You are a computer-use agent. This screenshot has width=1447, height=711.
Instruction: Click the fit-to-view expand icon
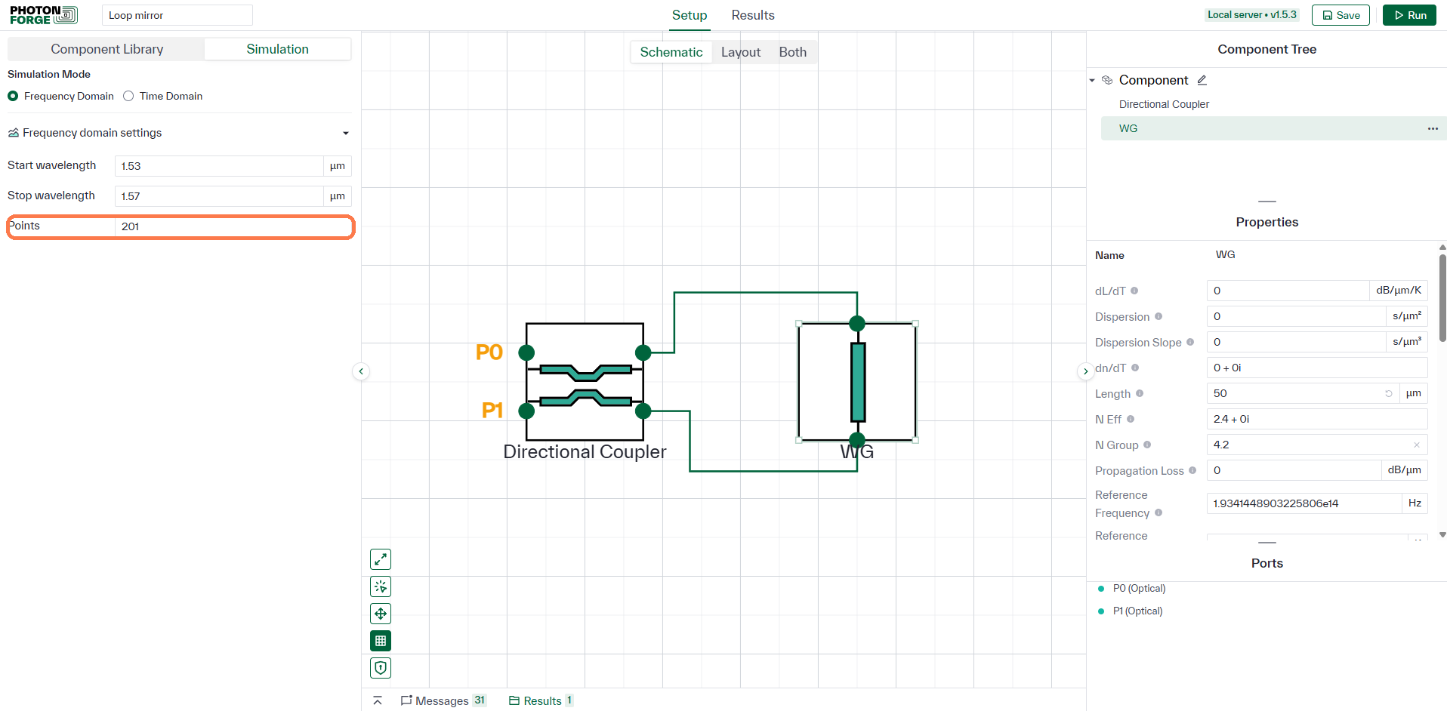click(x=381, y=559)
